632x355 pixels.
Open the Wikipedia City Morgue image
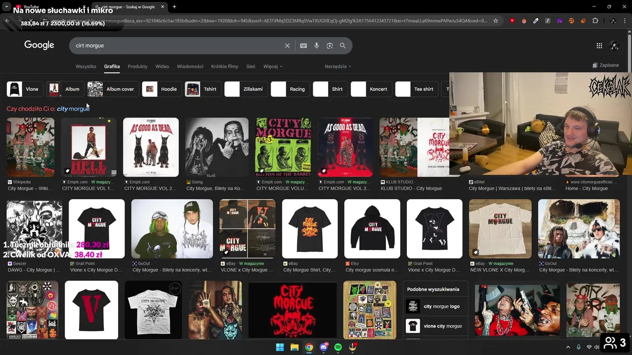point(31,147)
